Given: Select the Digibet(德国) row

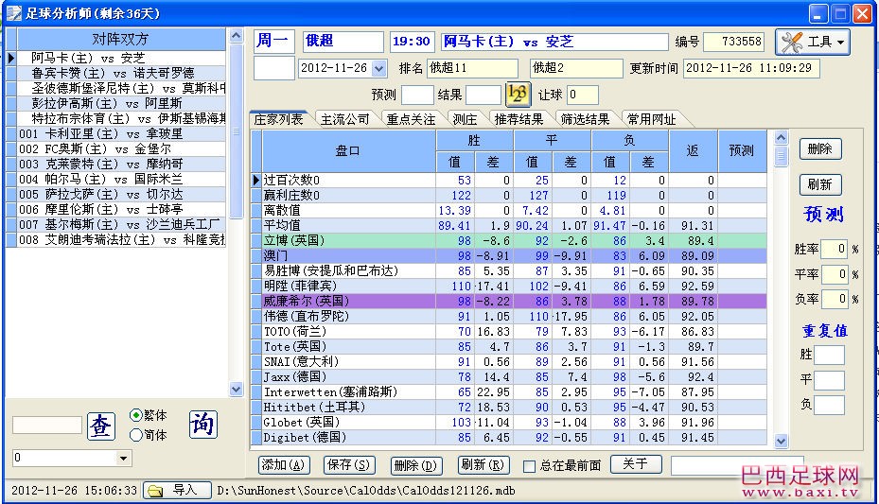Looking at the screenshot, I should tap(514, 438).
